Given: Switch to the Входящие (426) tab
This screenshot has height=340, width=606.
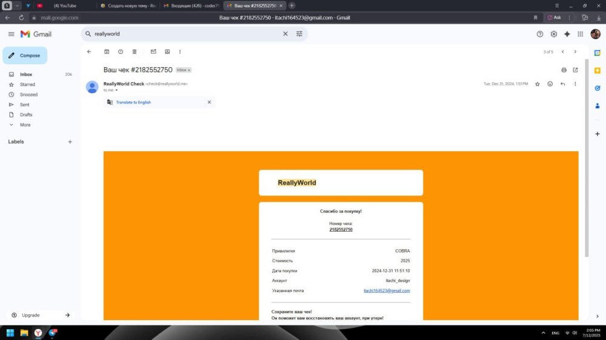Looking at the screenshot, I should pos(191,6).
